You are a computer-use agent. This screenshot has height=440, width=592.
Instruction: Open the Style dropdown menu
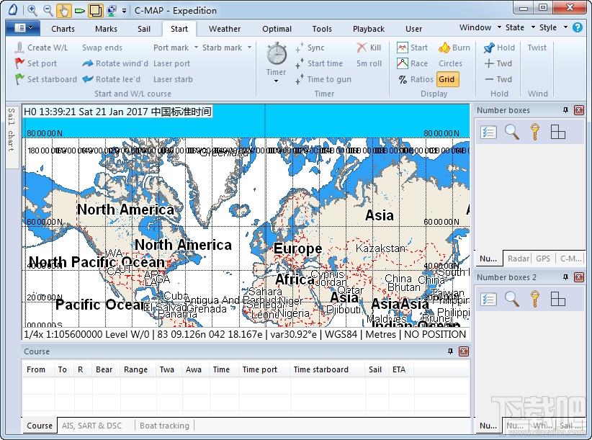[553, 27]
